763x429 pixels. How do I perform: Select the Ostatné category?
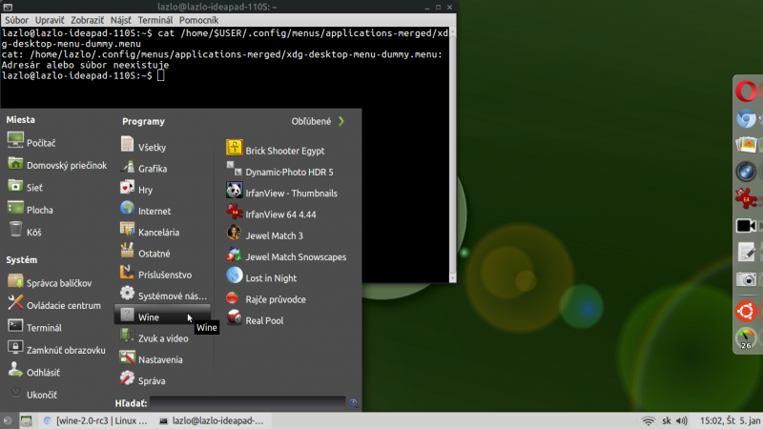(x=162, y=254)
